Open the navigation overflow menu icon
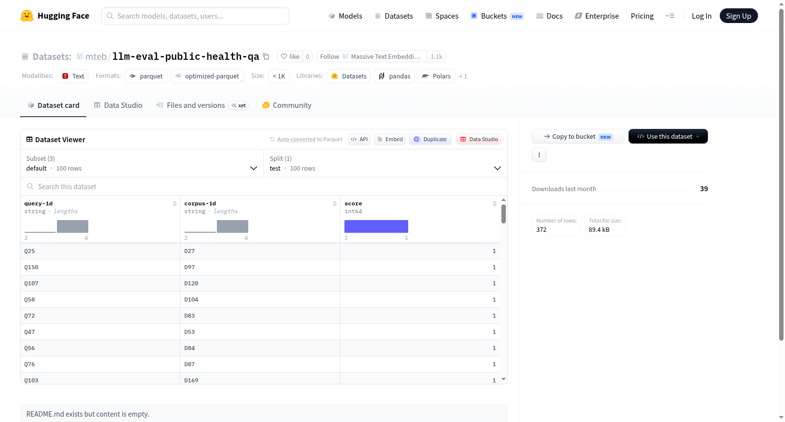This screenshot has height=422, width=785. [670, 16]
